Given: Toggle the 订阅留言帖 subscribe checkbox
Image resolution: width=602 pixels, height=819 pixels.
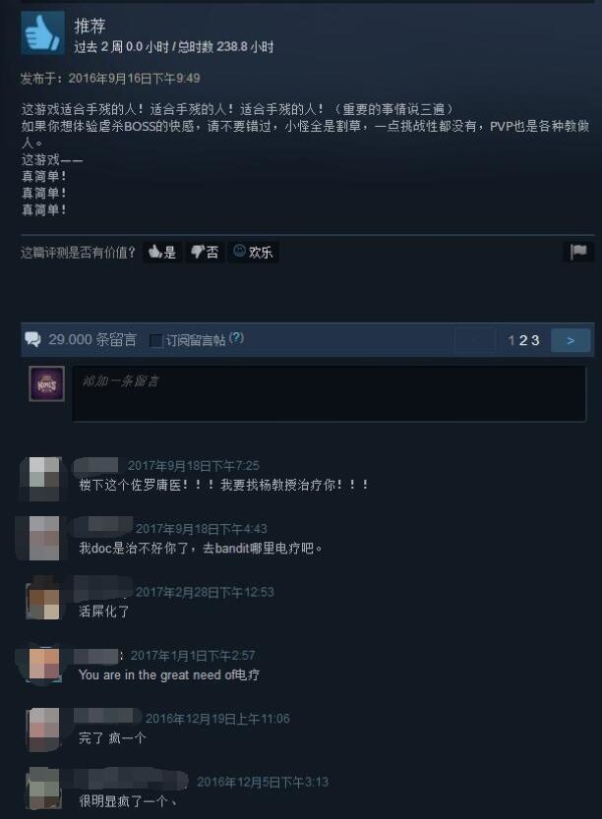Looking at the screenshot, I should 155,341.
